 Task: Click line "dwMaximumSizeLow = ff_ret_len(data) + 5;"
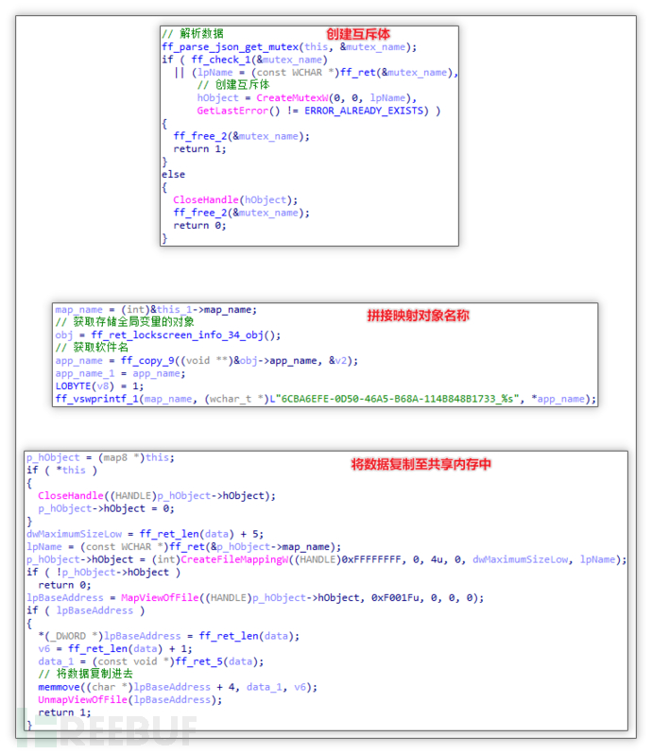click(x=146, y=534)
